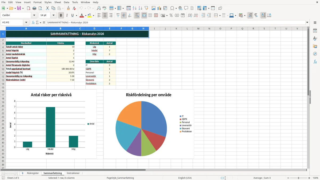Click the Print icon
320x180 pixels.
(34, 8)
